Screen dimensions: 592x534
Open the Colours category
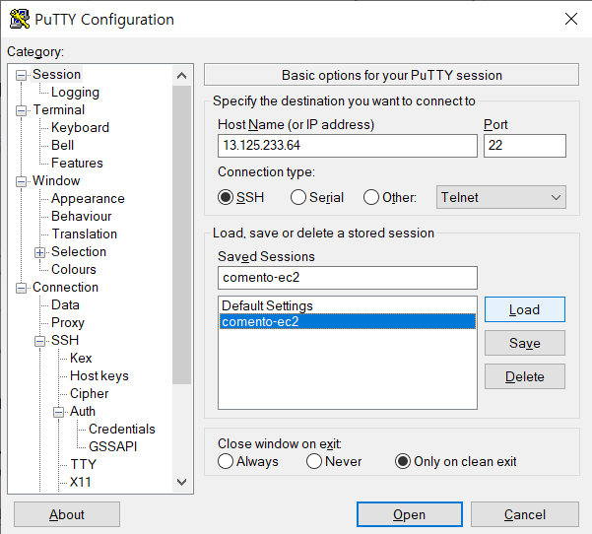coord(74,270)
